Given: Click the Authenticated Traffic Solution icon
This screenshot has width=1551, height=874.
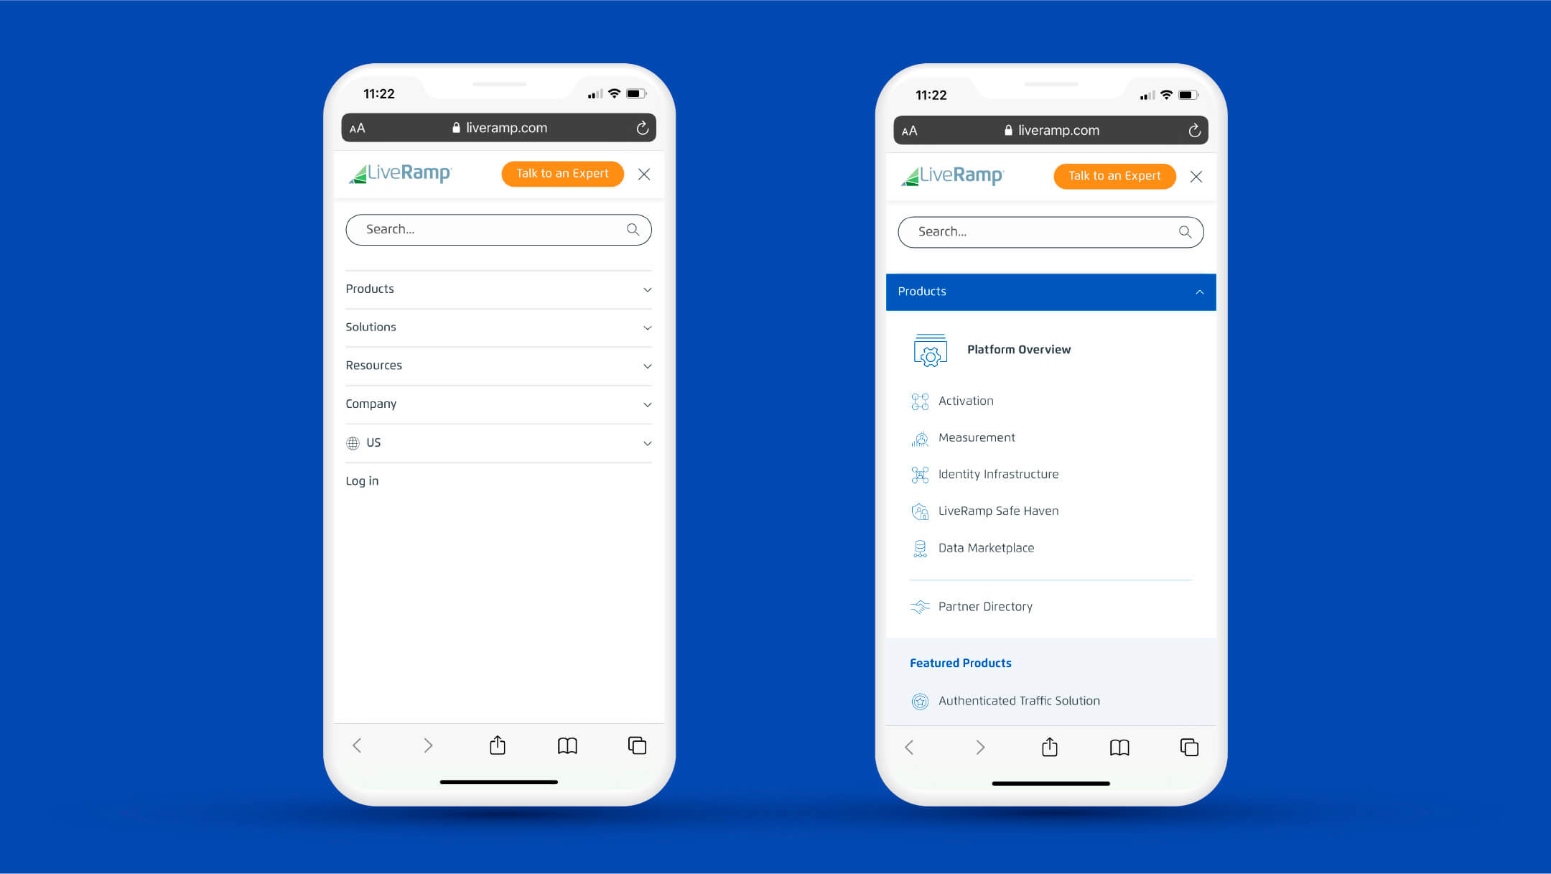Looking at the screenshot, I should pyautogui.click(x=918, y=700).
